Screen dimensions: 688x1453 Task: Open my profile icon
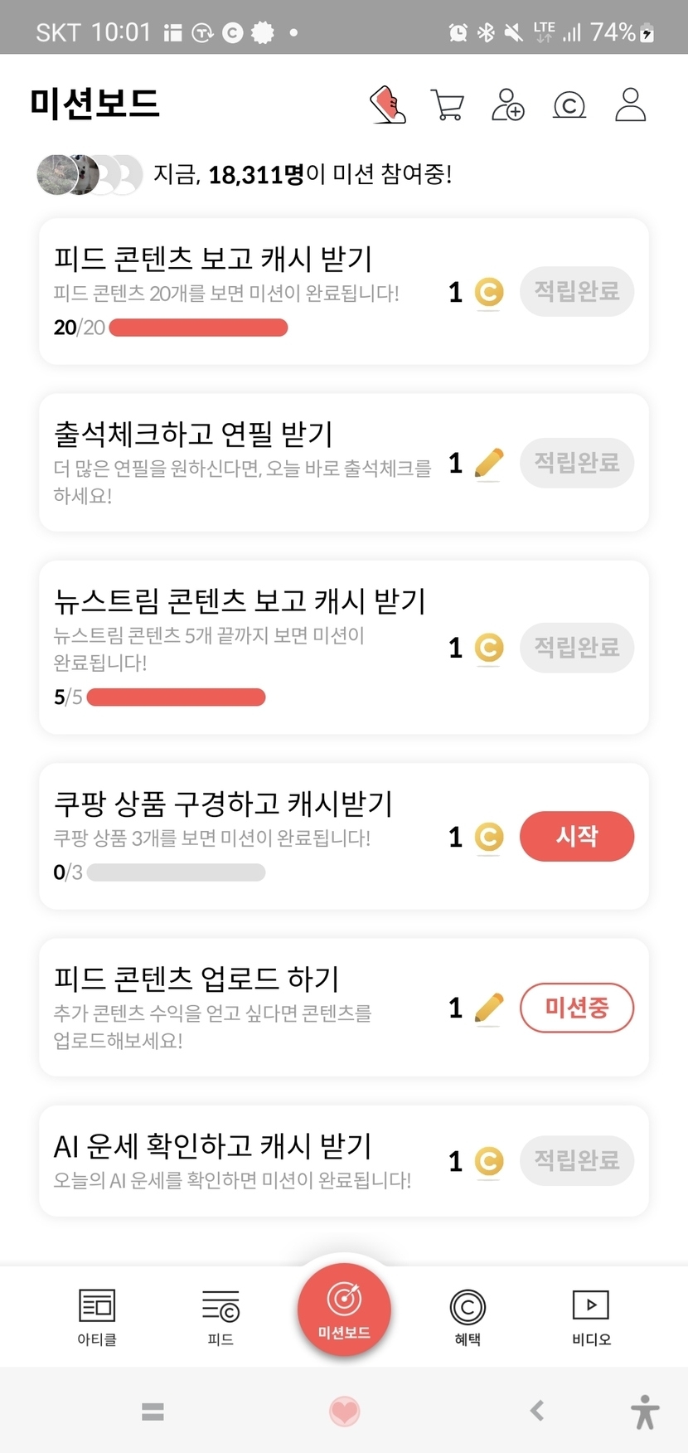[x=630, y=105]
